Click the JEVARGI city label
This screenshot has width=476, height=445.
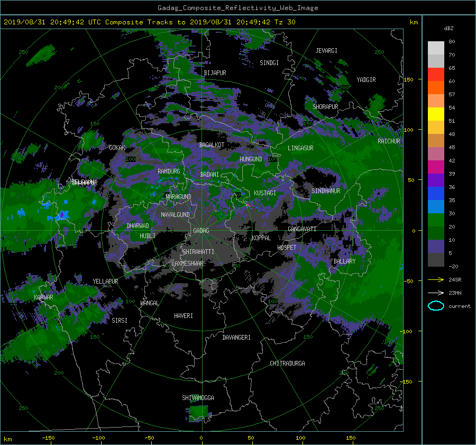tap(326, 51)
